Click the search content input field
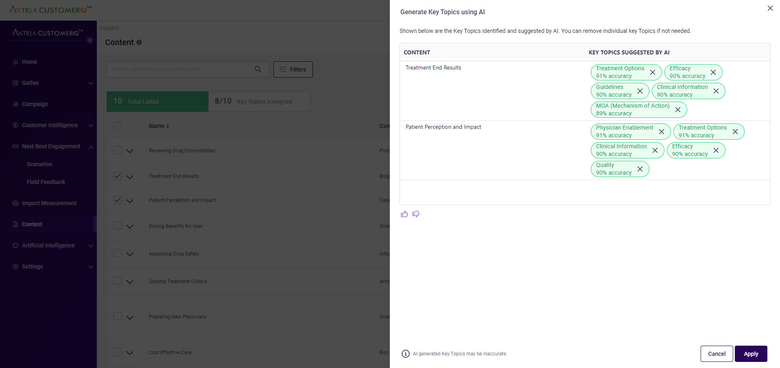Image resolution: width=780 pixels, height=368 pixels. tap(183, 69)
